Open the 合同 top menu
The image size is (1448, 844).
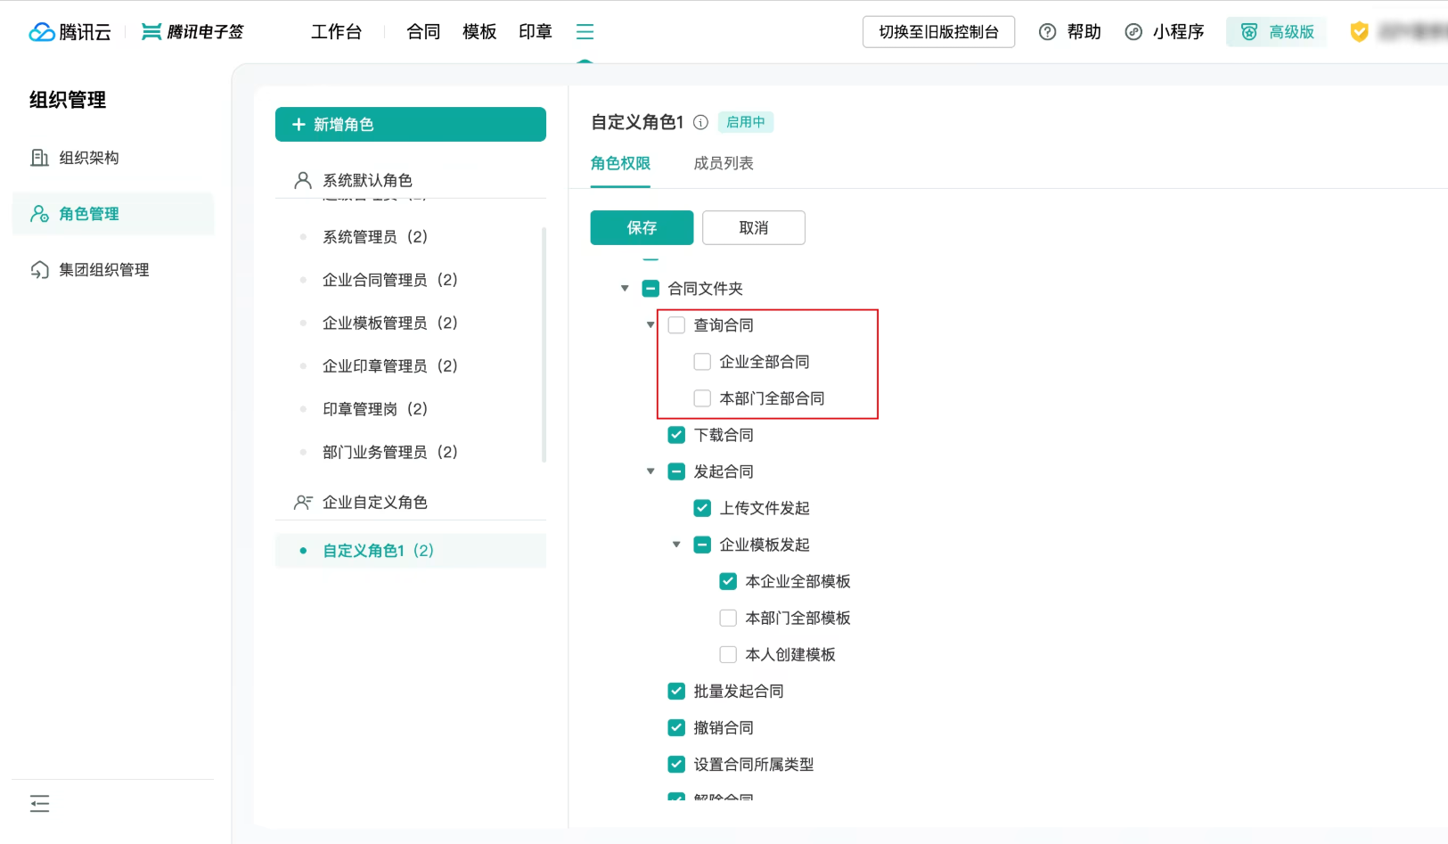423,32
